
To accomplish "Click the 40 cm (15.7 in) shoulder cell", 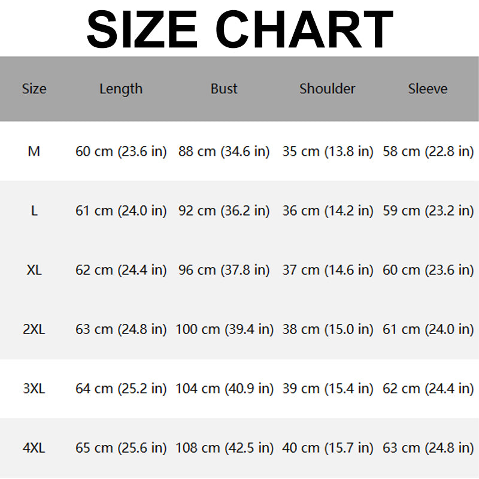I will (x=328, y=448).
